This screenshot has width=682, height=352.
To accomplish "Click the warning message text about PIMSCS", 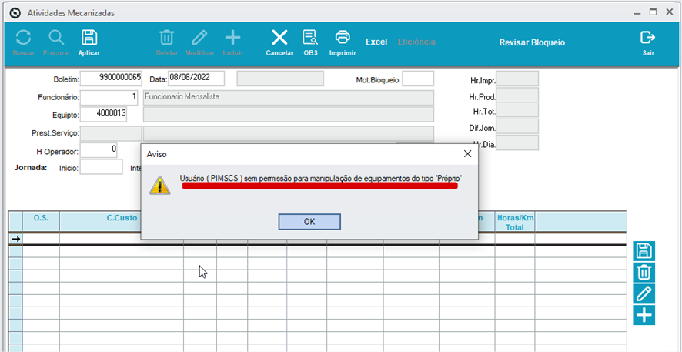I will click(320, 179).
